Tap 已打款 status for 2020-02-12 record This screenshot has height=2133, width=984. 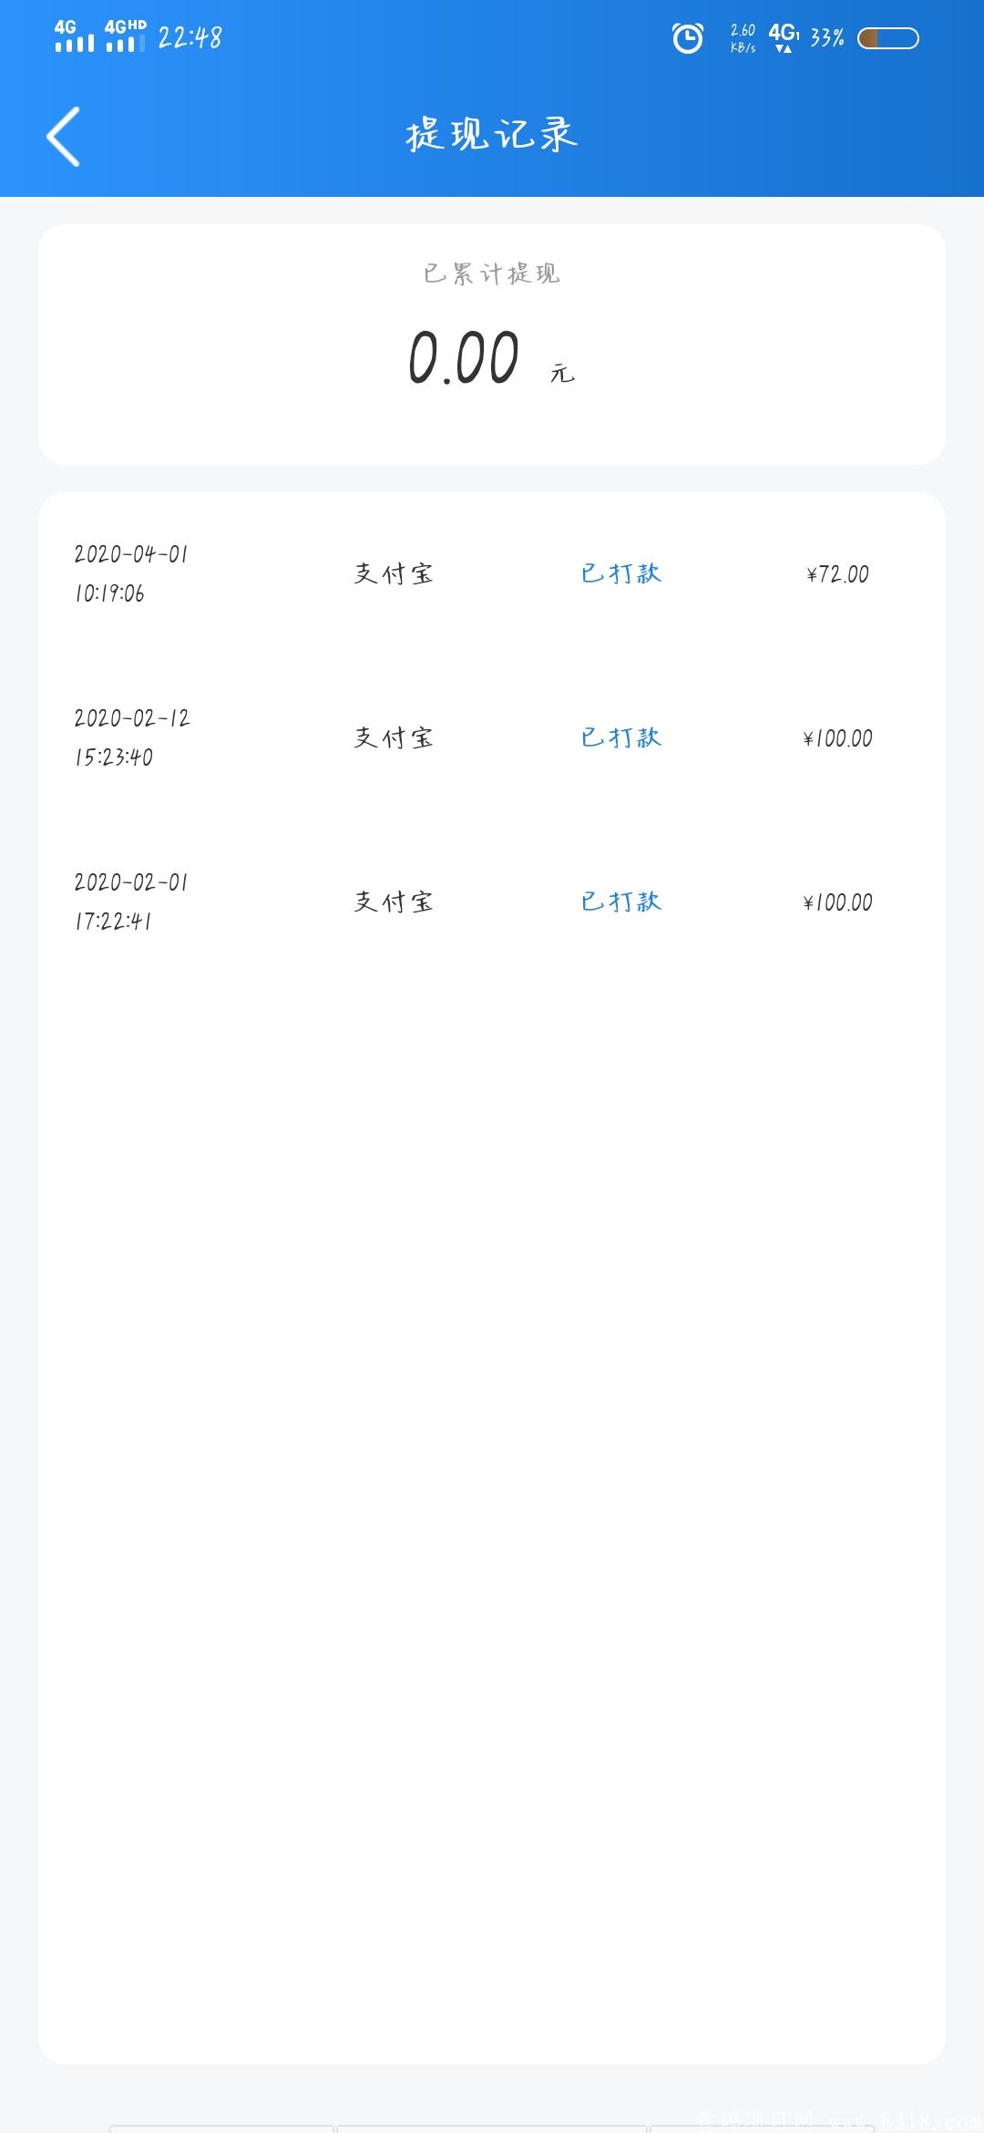[x=621, y=737]
